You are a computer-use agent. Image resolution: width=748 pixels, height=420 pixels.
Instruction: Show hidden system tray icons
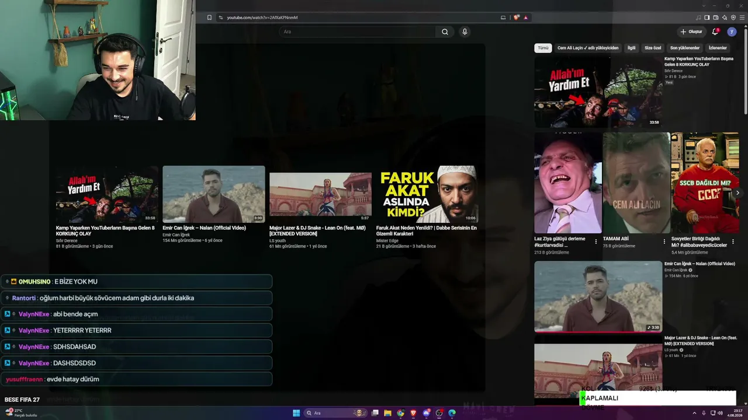(695, 413)
